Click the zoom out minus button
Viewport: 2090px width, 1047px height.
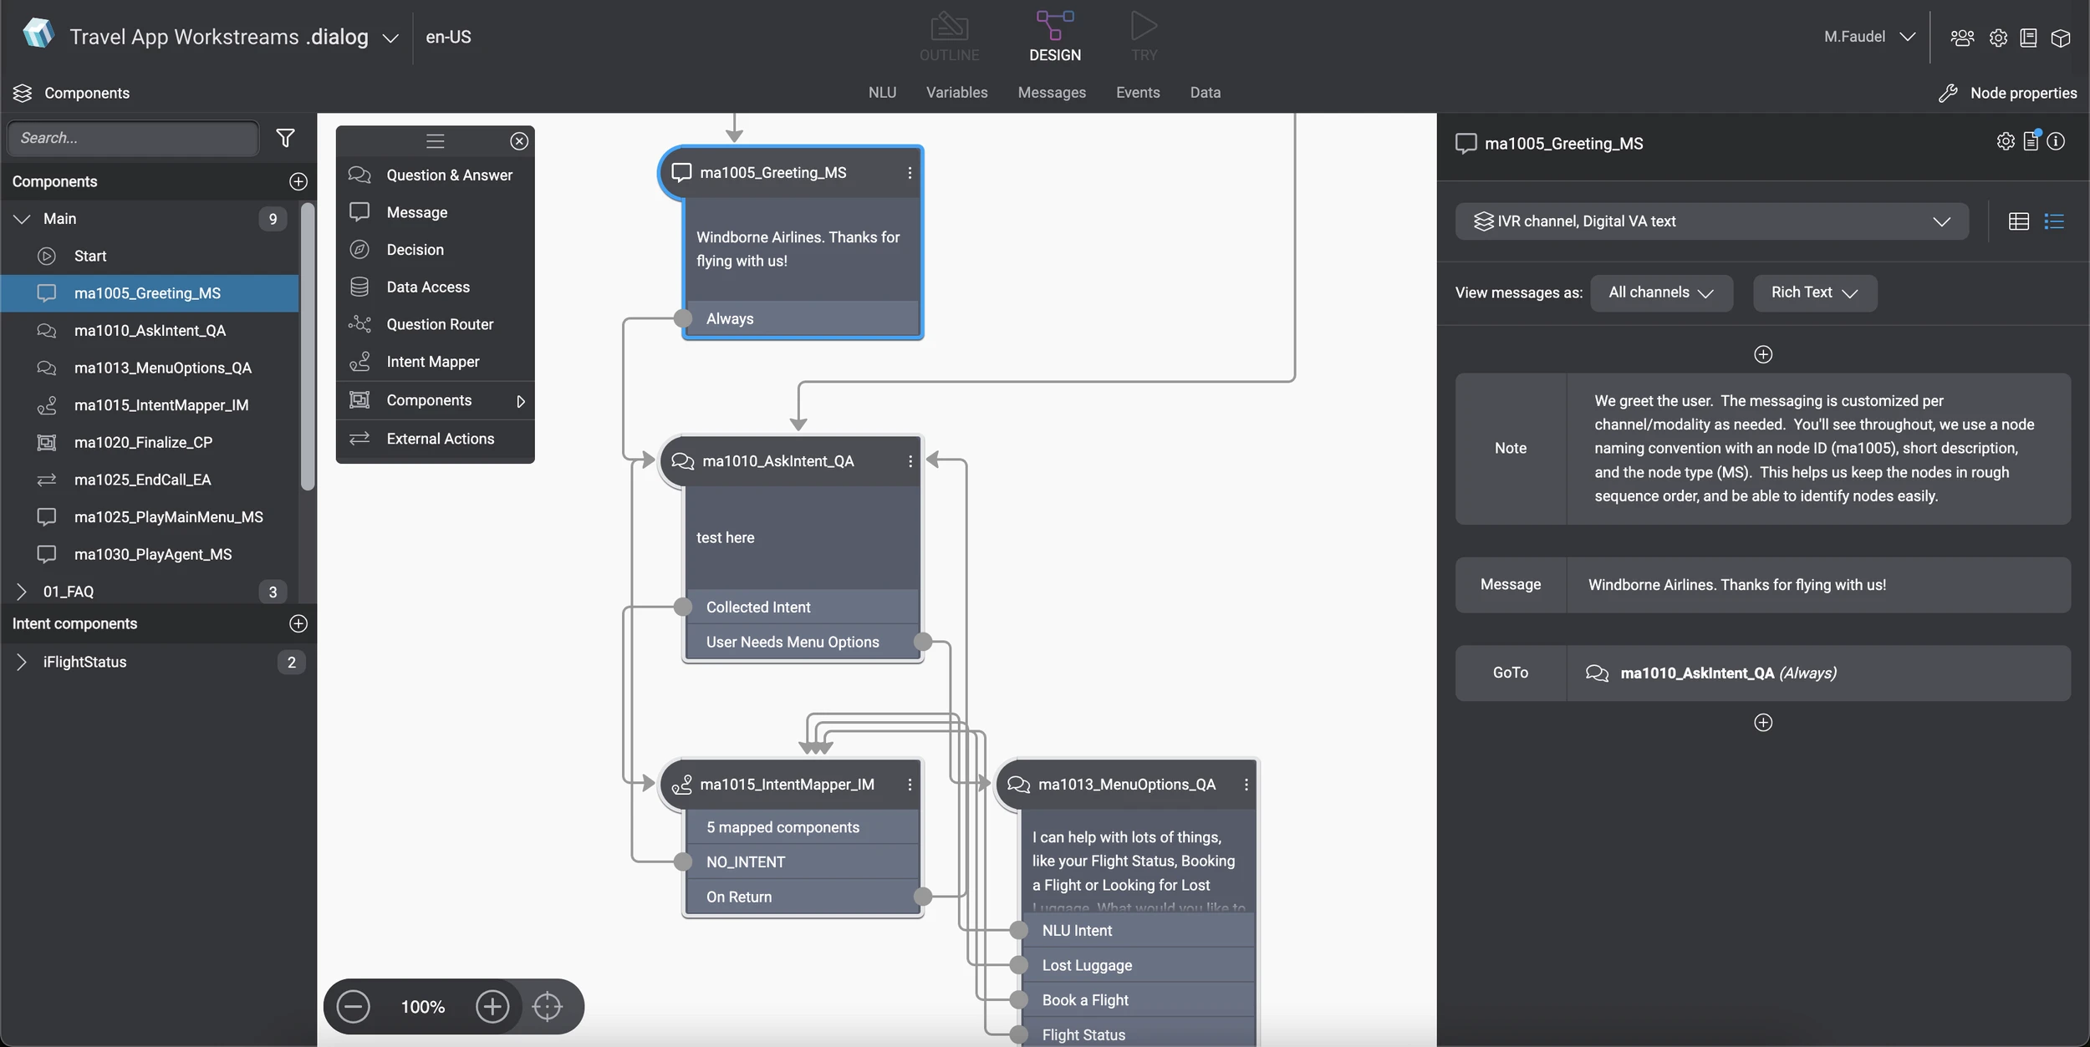[x=353, y=1006]
